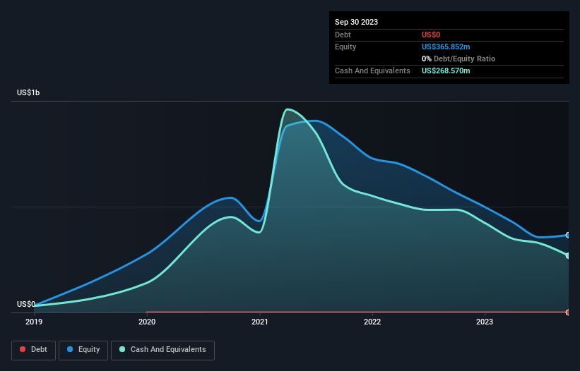Click the 0% Debt/Equity Ratio text
Image resolution: width=580 pixels, height=371 pixels.
coord(458,59)
